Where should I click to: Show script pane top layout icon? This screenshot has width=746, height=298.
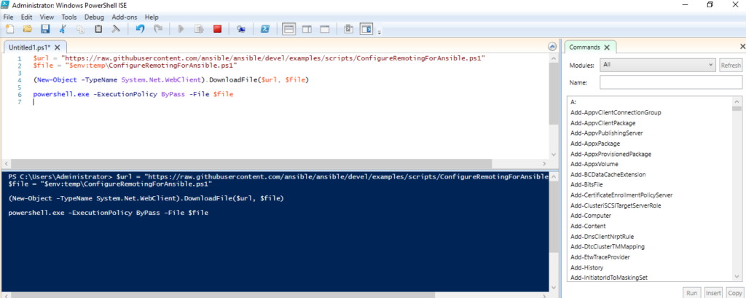click(288, 29)
